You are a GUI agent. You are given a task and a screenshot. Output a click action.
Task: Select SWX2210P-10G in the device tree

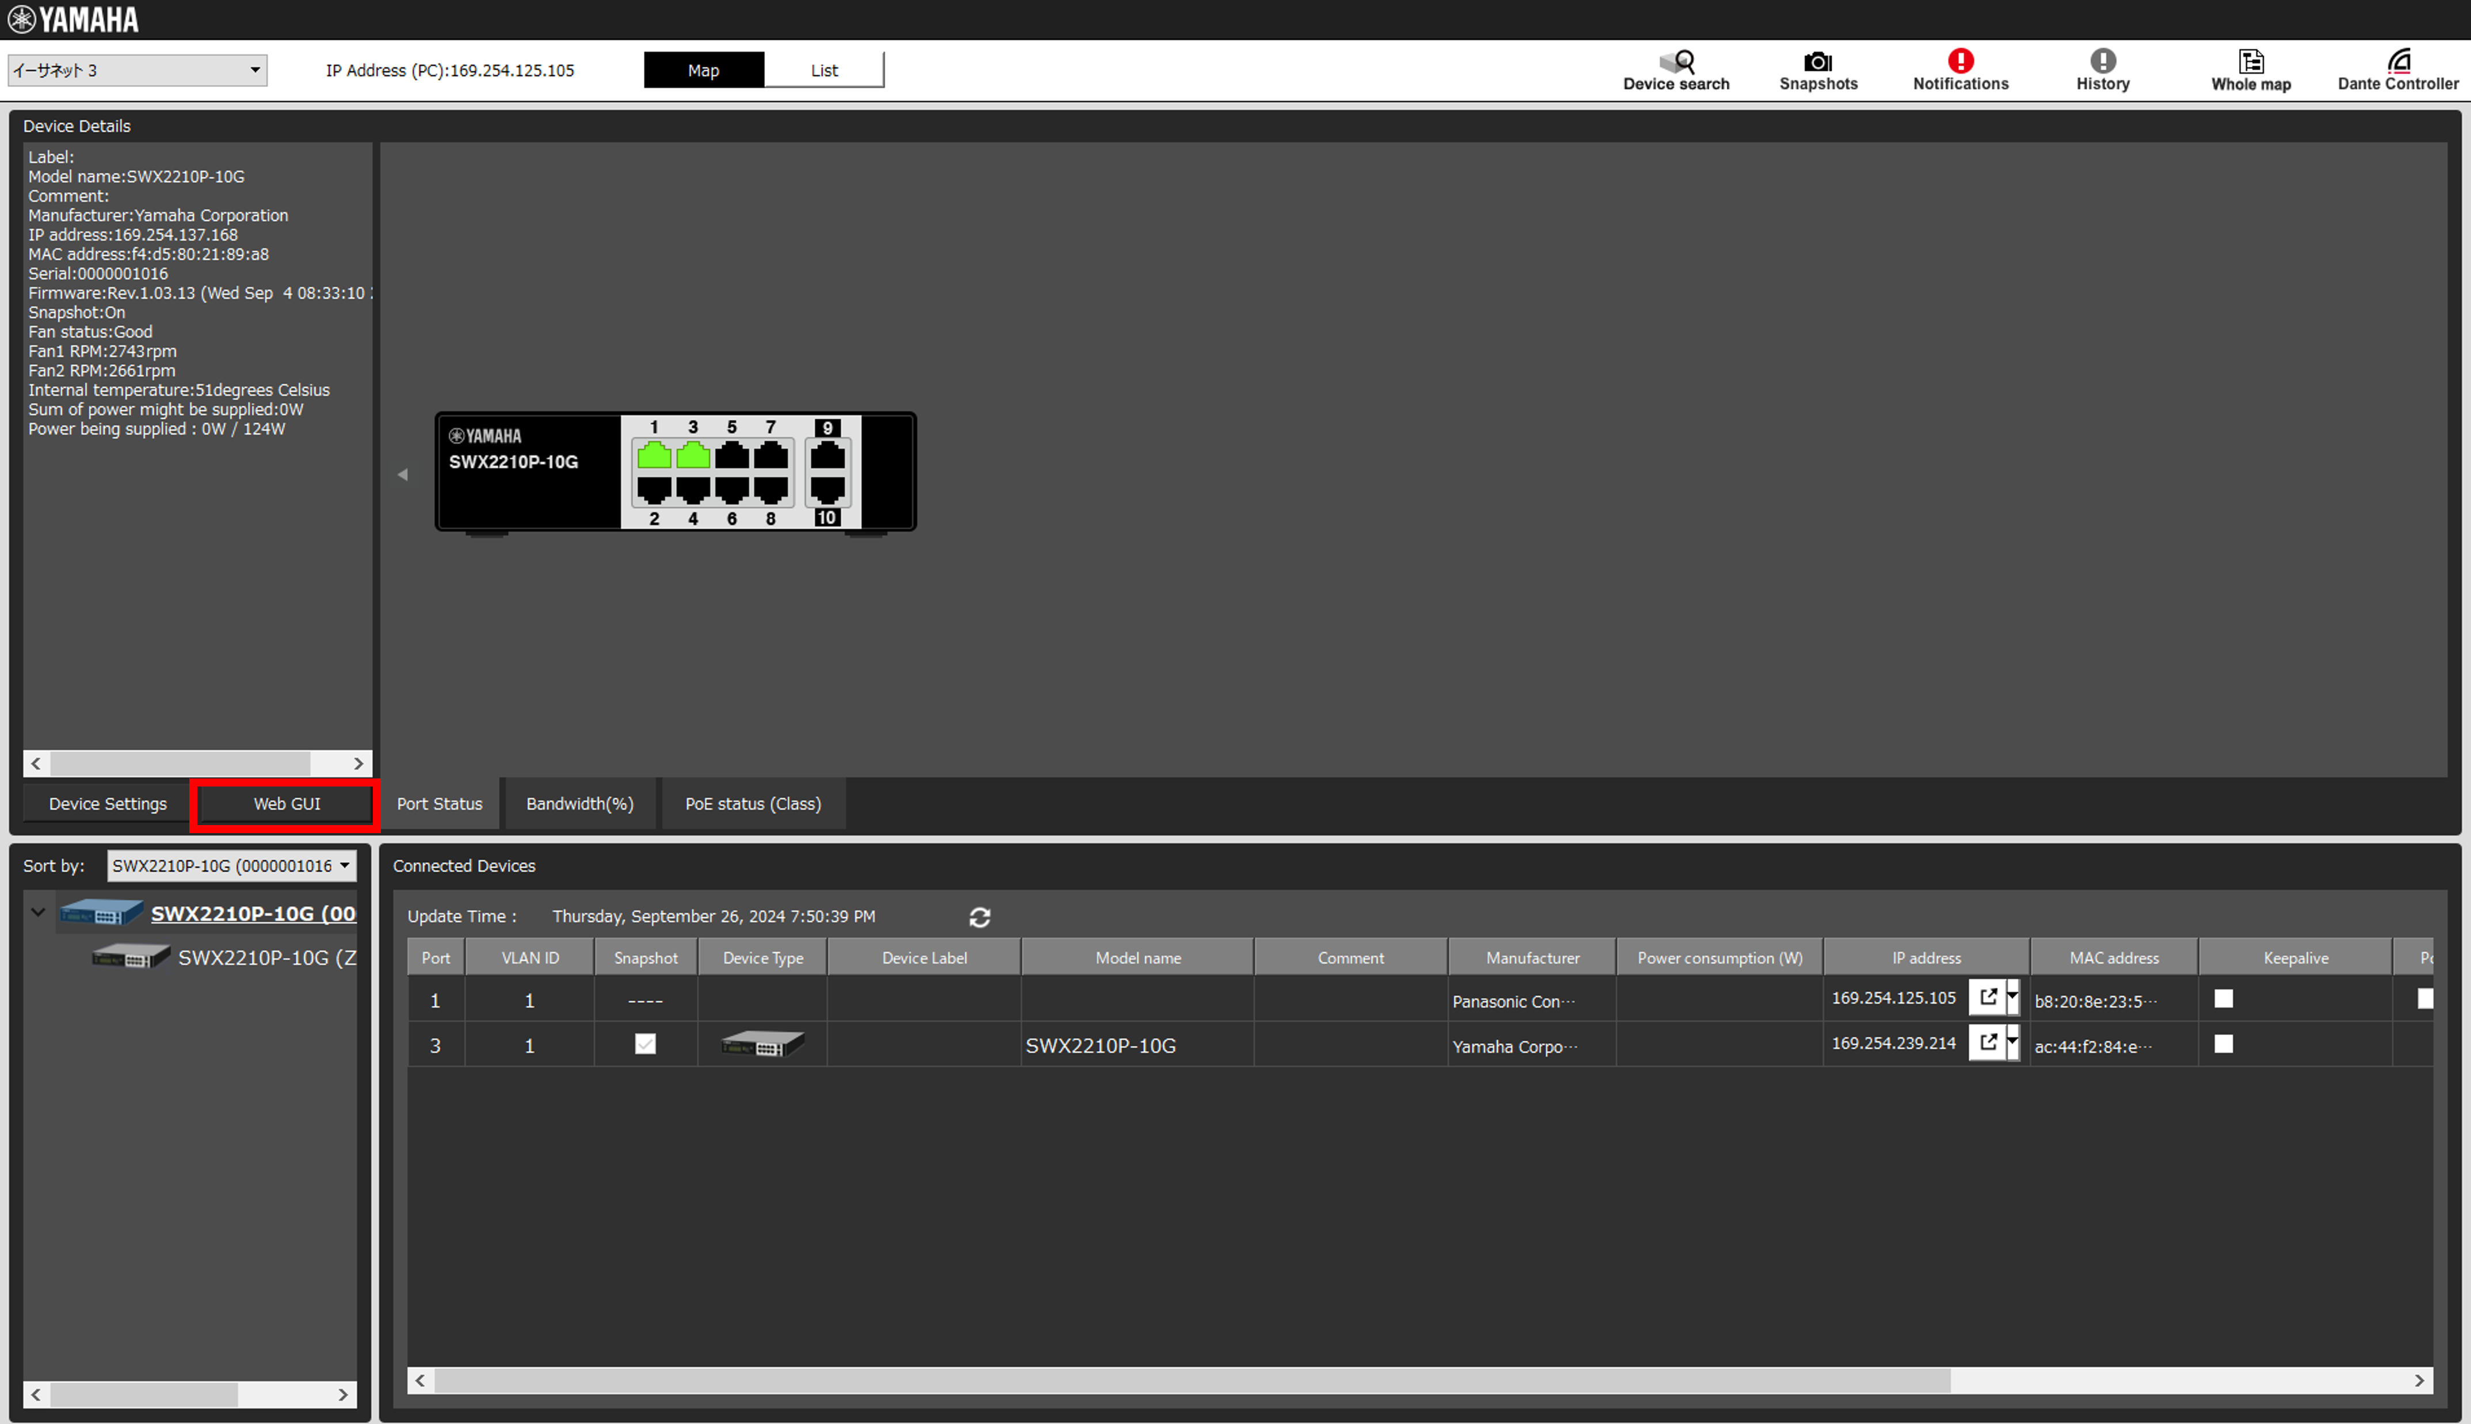(253, 914)
